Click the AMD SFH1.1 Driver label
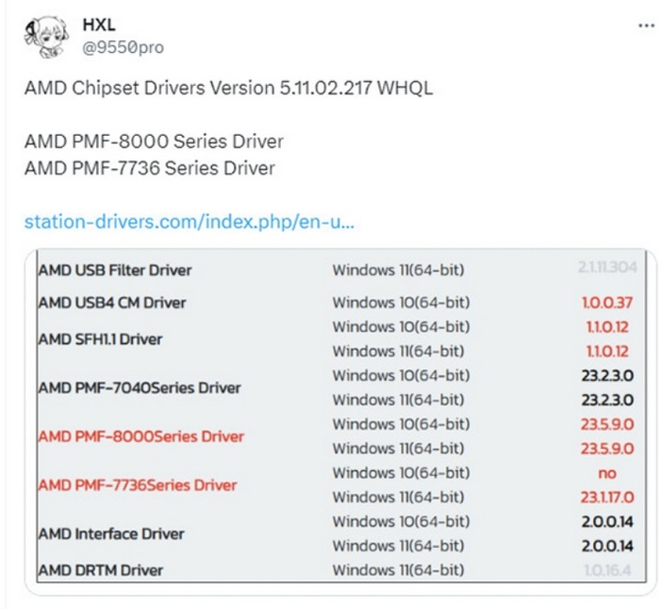The height and width of the screenshot is (609, 660). 100,339
